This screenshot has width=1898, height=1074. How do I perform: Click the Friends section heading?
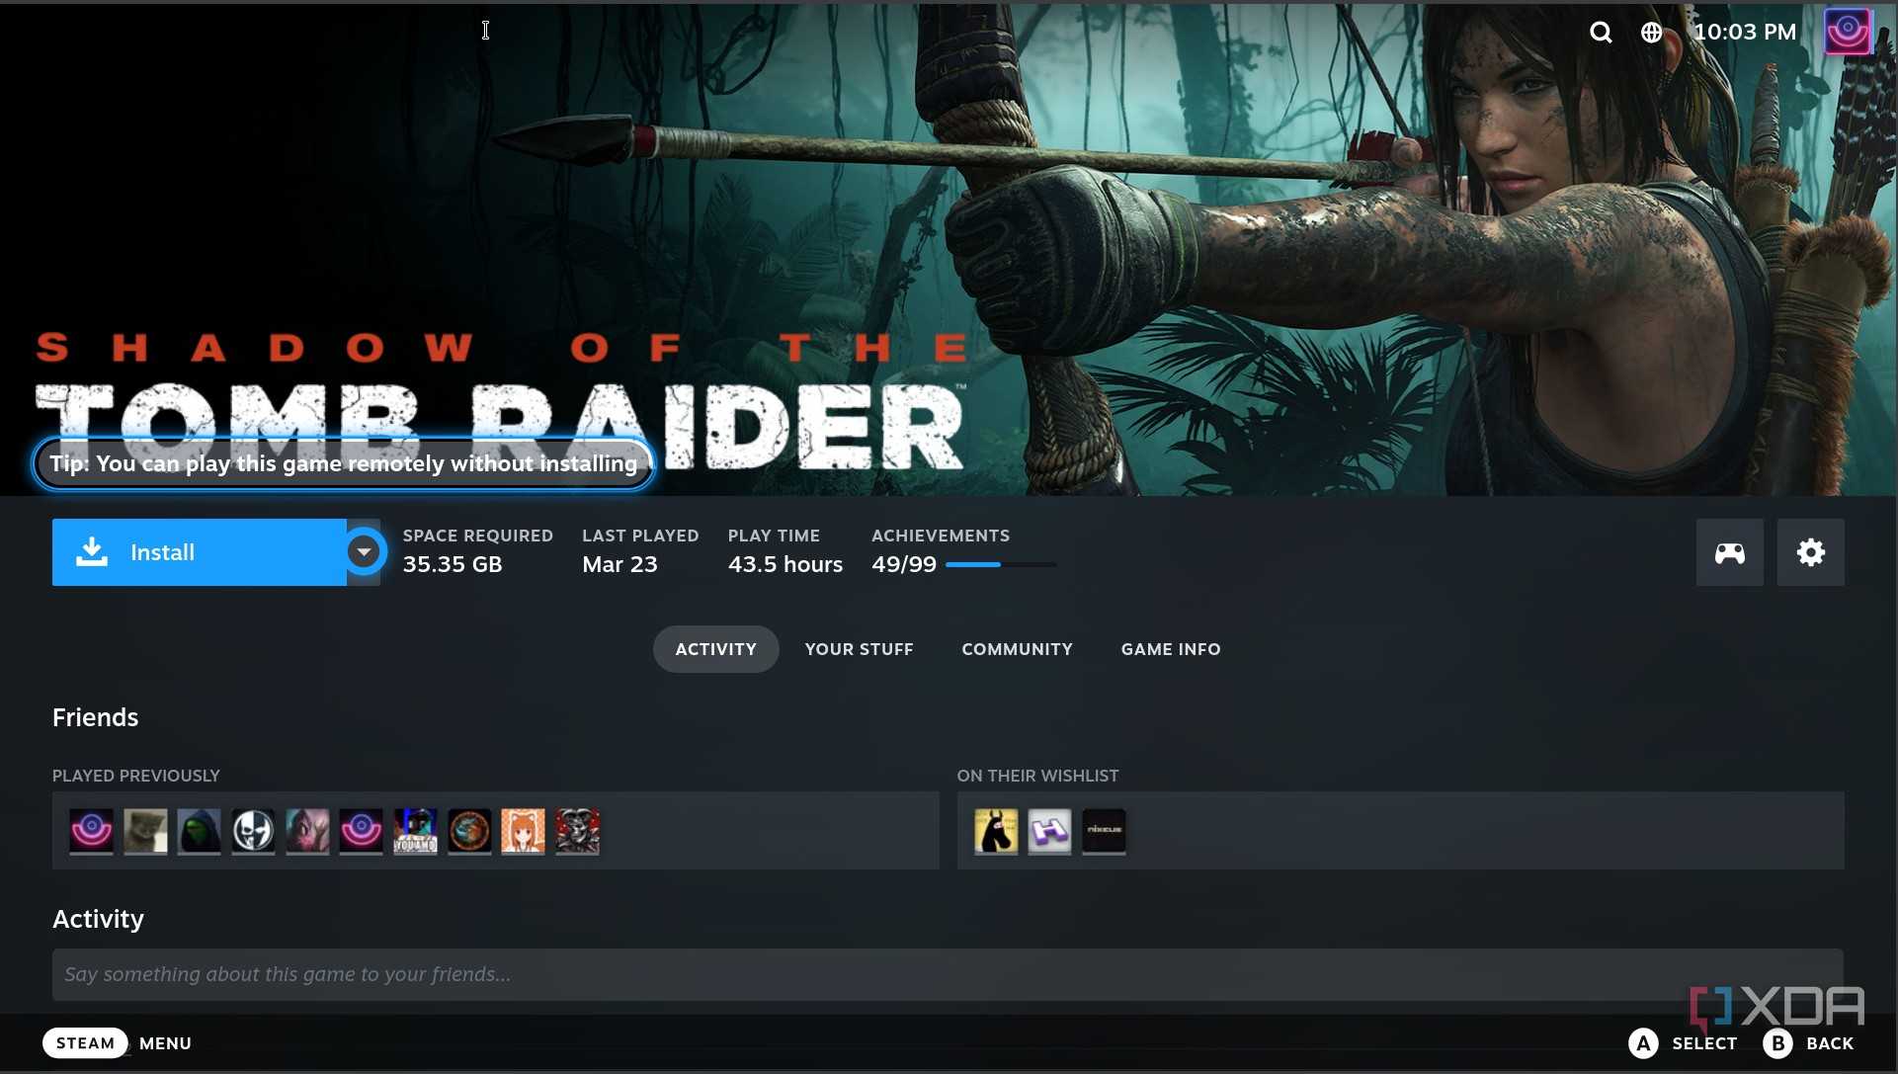point(95,717)
